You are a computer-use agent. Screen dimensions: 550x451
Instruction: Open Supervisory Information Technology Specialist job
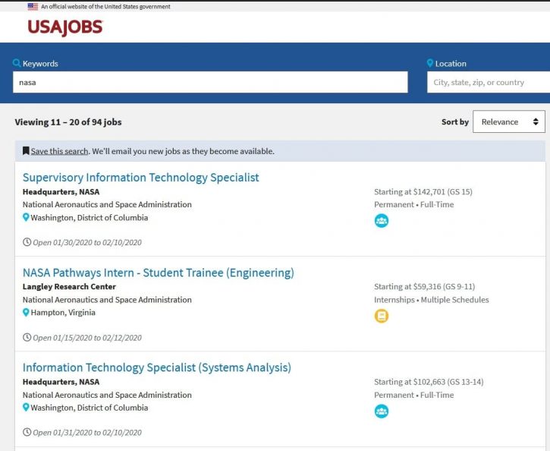coord(140,178)
